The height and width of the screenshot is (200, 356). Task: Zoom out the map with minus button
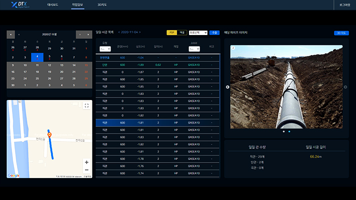click(86, 170)
